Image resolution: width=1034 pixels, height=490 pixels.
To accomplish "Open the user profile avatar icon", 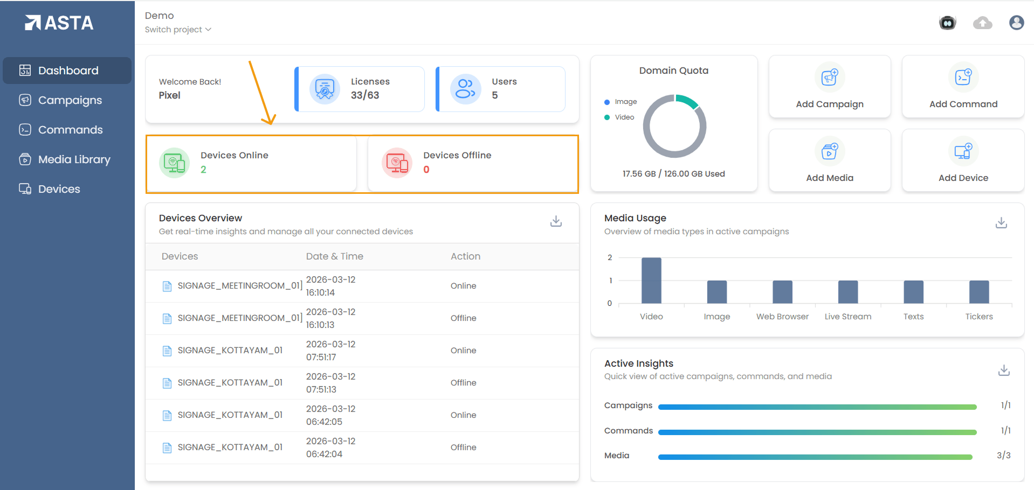I will pos(1016,23).
